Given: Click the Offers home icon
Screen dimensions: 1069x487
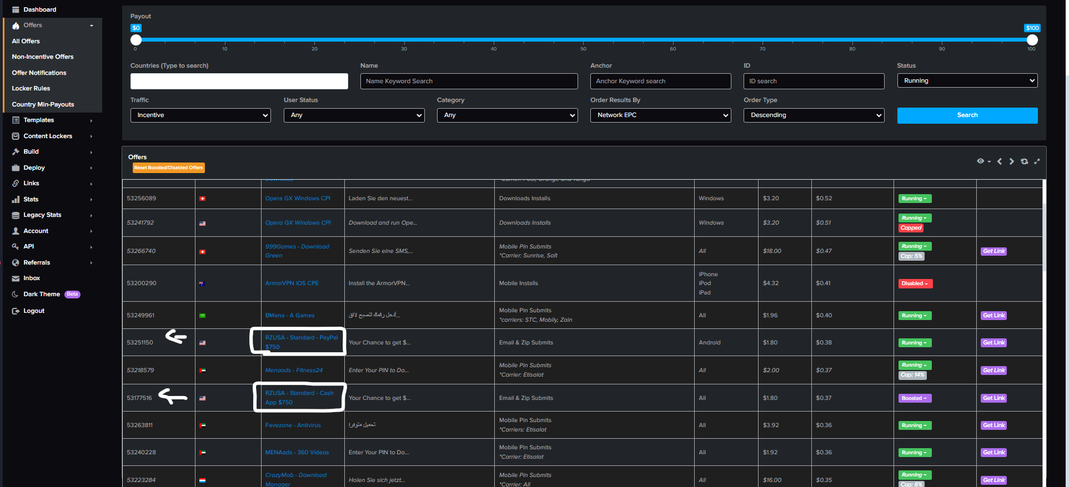Looking at the screenshot, I should coord(16,26).
